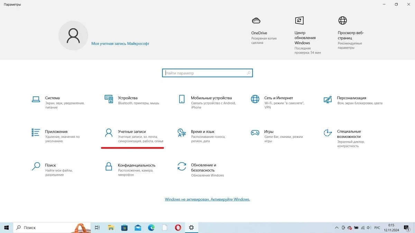Open the Устройства settings category
Viewport: 415px width, 233px height.
point(131,100)
